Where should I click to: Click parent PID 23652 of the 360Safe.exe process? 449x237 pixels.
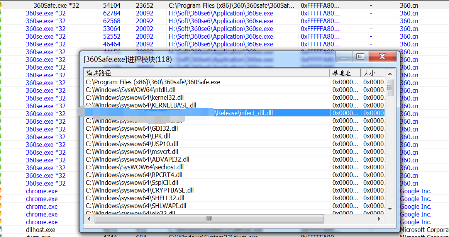click(145, 5)
